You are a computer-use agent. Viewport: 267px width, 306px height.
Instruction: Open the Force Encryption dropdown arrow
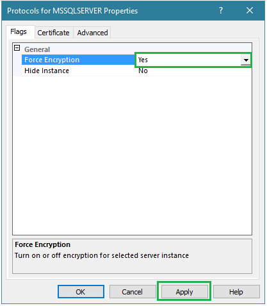tap(246, 60)
